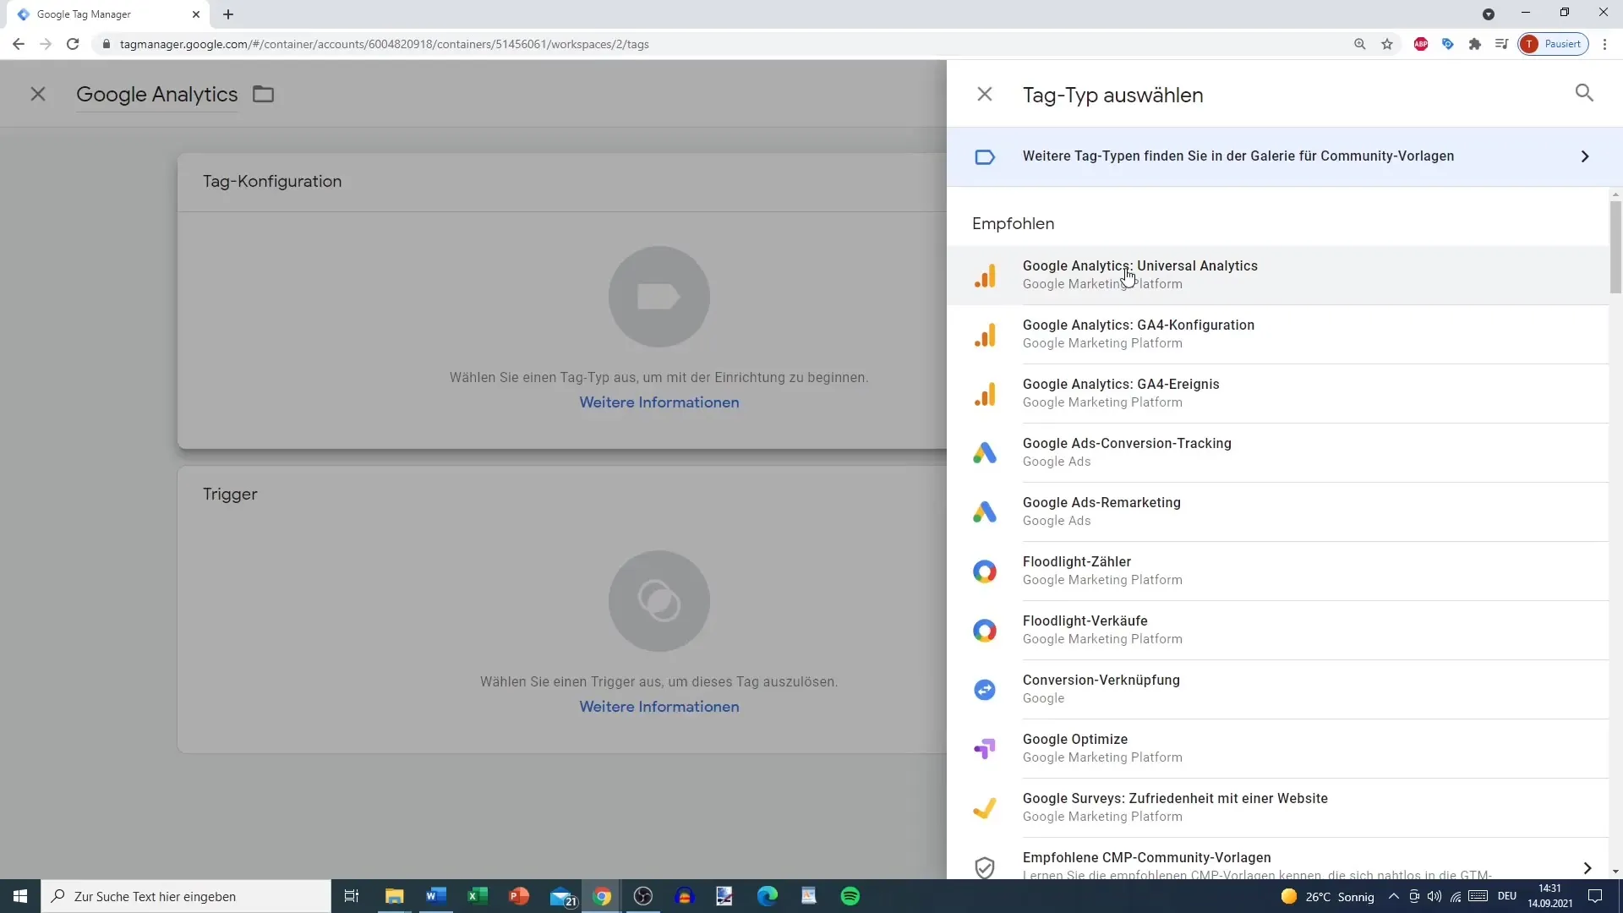The width and height of the screenshot is (1623, 913).
Task: Close the Google Tag Manager tab
Action: 196,14
